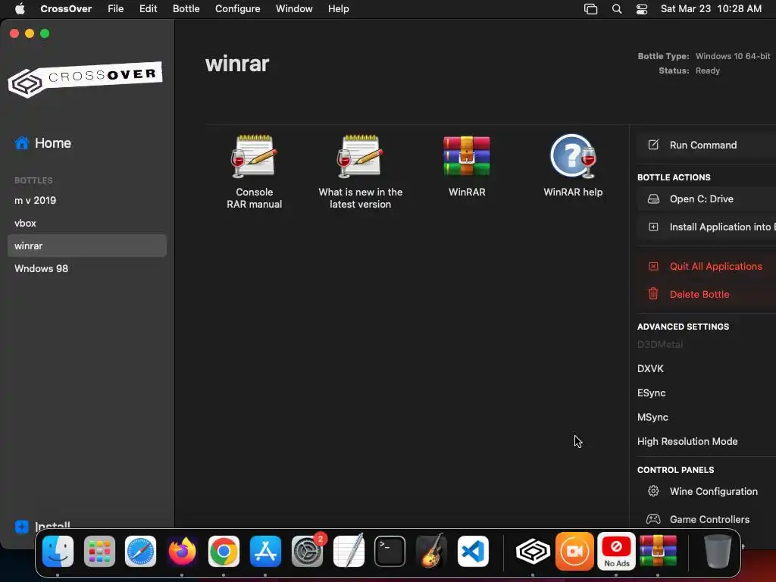Click the Open C: Drive disk icon
Screen dimensions: 776x582
click(653, 199)
